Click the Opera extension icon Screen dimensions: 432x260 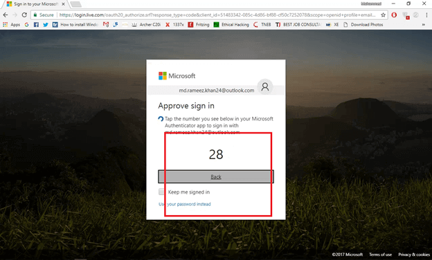click(x=394, y=15)
